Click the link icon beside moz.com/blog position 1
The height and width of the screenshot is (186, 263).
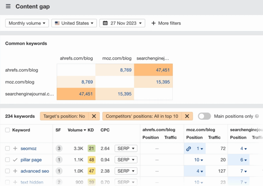189,148
